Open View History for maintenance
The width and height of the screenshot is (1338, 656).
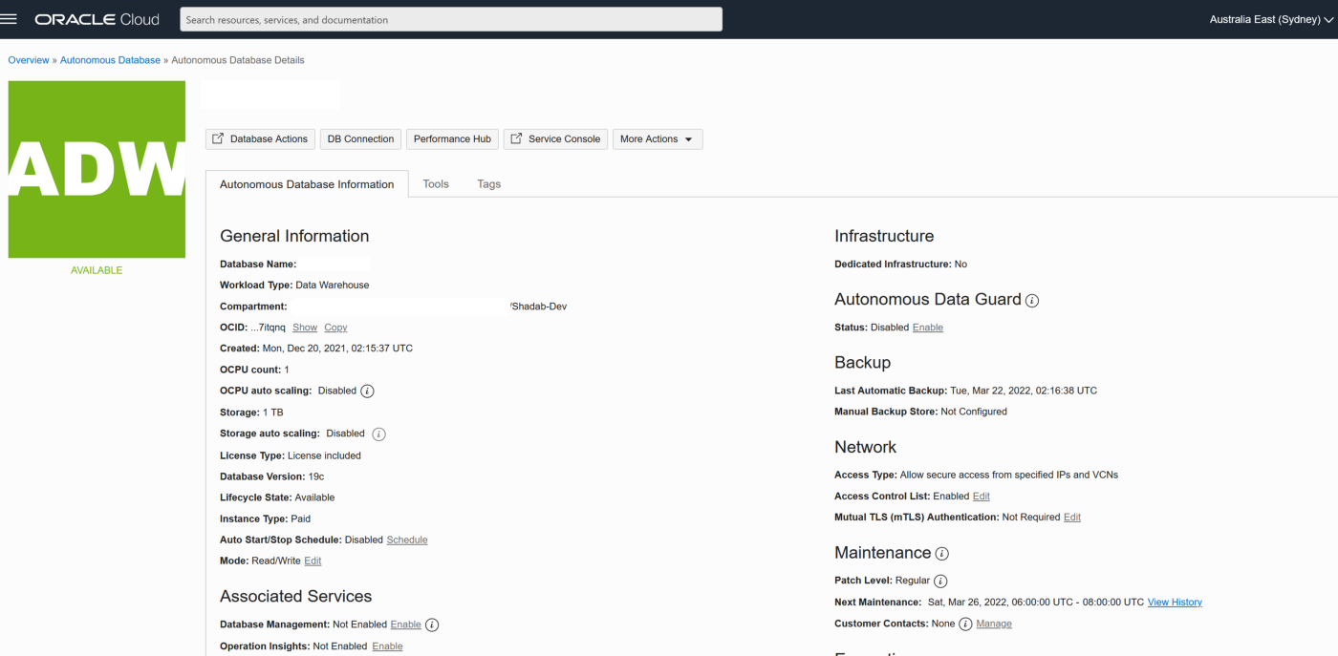[1175, 603]
